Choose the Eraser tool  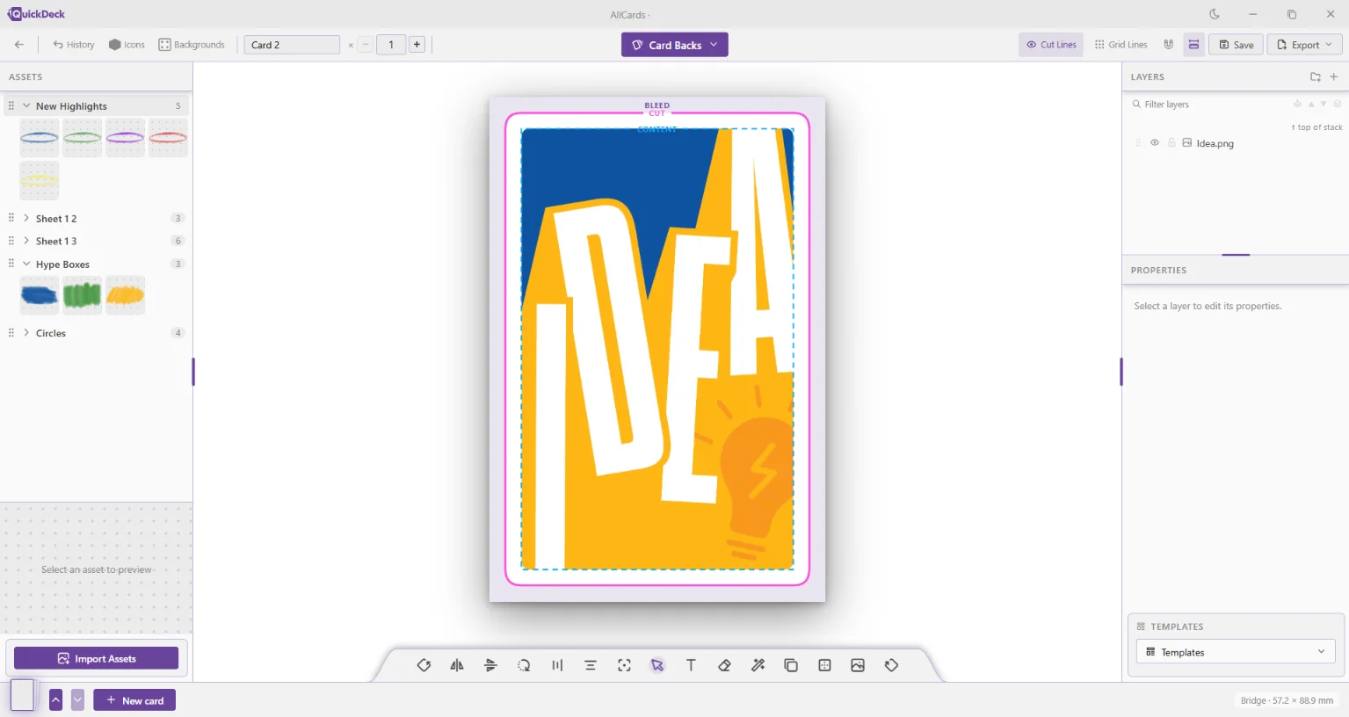click(x=724, y=665)
